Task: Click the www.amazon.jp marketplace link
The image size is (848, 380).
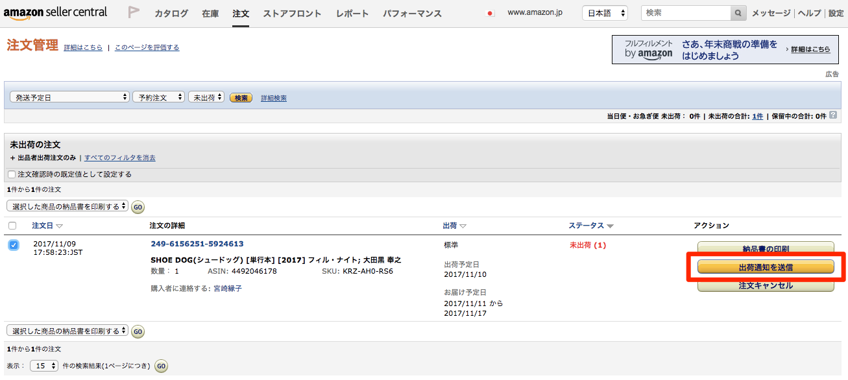Action: (x=535, y=13)
